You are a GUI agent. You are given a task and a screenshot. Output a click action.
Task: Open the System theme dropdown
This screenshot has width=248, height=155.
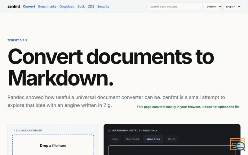213,7
